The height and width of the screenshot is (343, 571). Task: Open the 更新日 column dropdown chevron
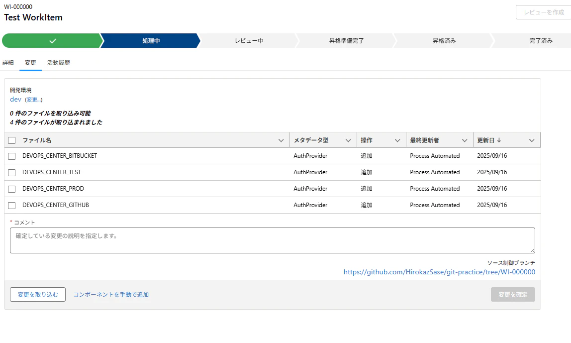click(x=532, y=140)
